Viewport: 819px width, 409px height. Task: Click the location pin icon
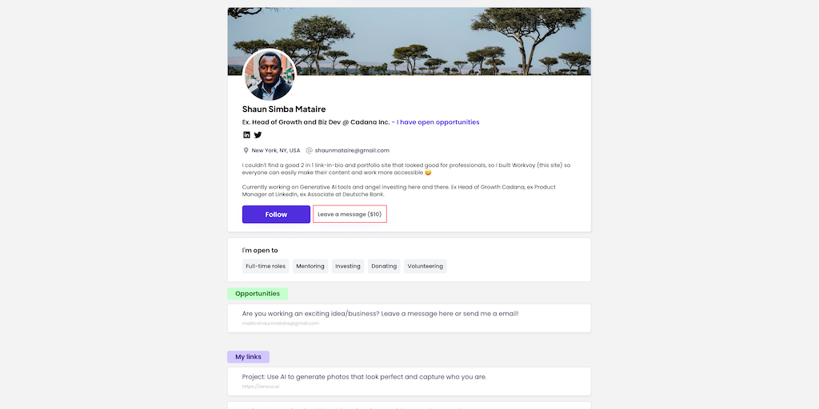(246, 150)
